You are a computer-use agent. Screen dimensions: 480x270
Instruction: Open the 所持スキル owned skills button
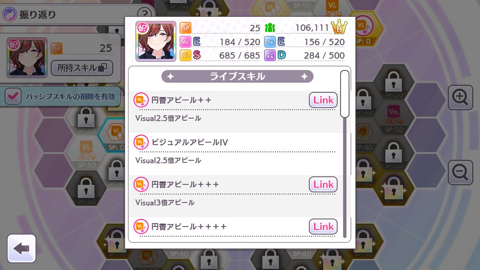[82, 68]
